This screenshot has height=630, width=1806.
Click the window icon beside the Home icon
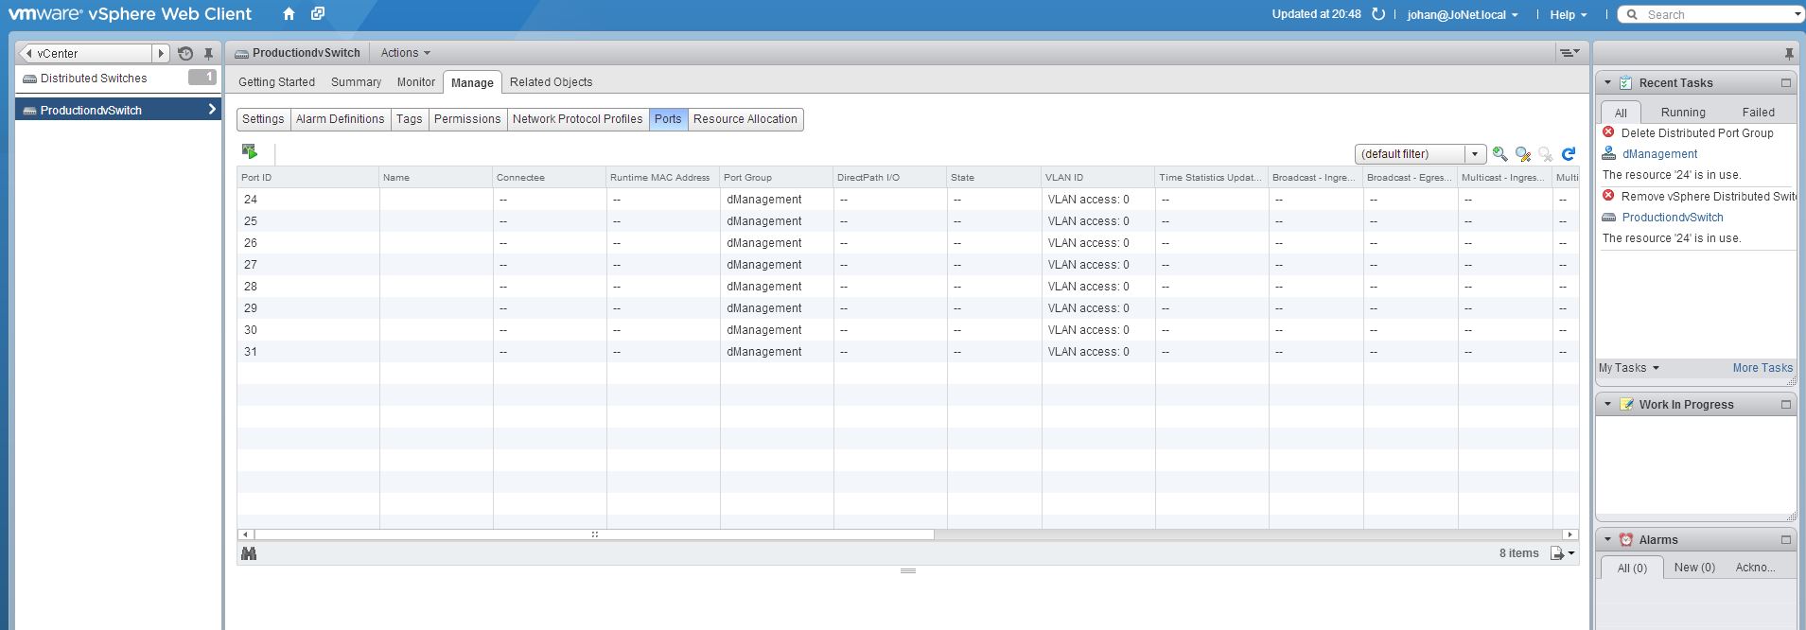pyautogui.click(x=318, y=14)
